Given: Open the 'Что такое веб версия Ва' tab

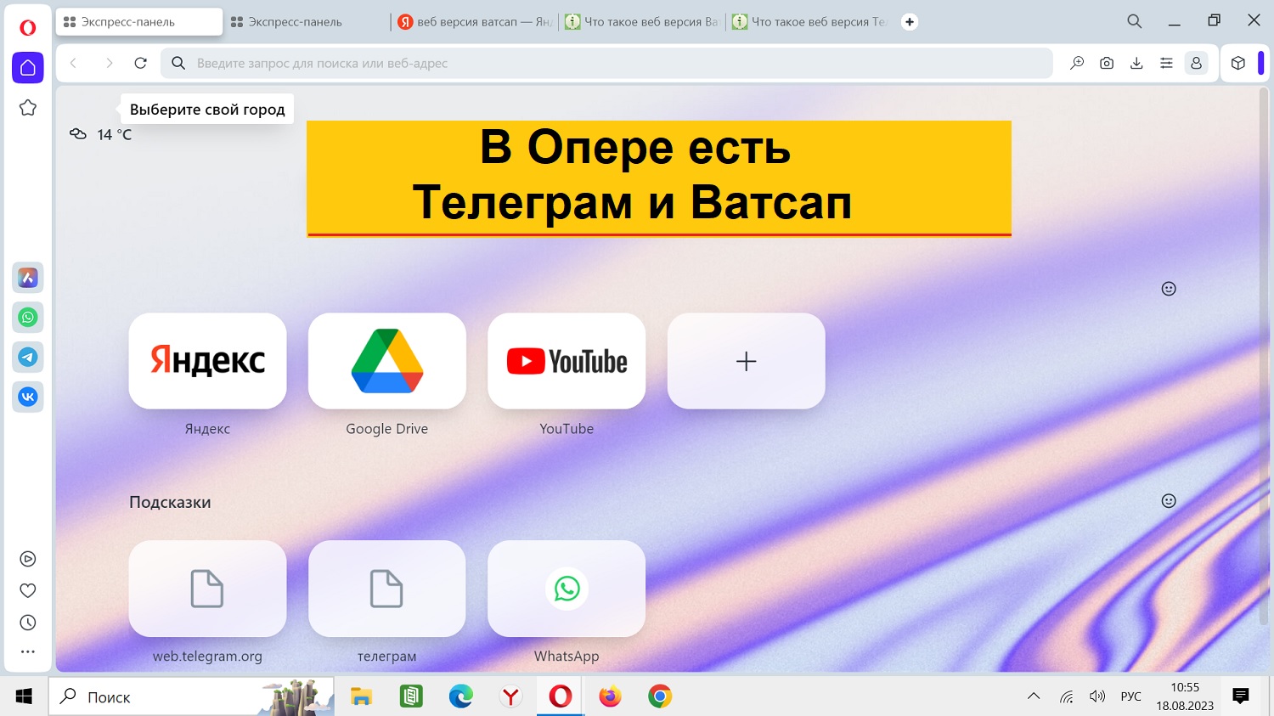Looking at the screenshot, I should tap(641, 22).
